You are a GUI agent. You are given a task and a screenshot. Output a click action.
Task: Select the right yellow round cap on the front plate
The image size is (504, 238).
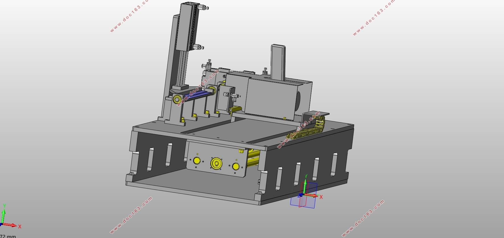(x=236, y=166)
